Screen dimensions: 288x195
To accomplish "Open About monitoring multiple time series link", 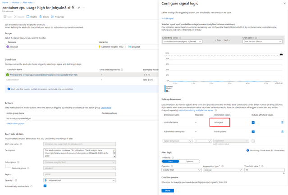I will [x=196, y=110].
